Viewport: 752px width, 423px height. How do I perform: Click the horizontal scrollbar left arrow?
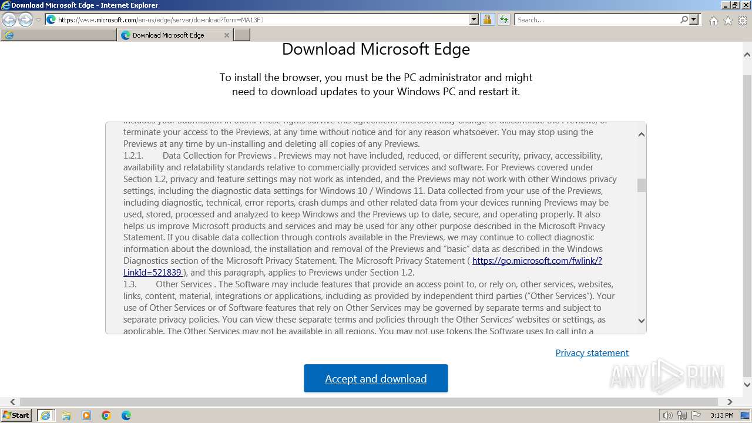point(12,402)
